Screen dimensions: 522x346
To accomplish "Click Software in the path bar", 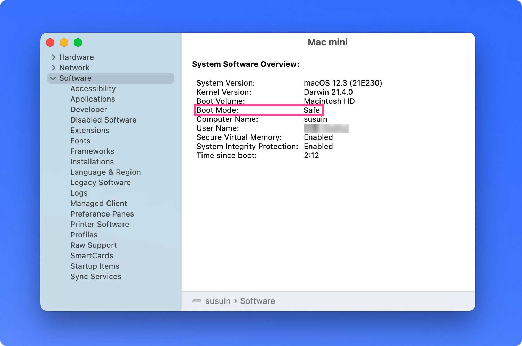I will 258,301.
